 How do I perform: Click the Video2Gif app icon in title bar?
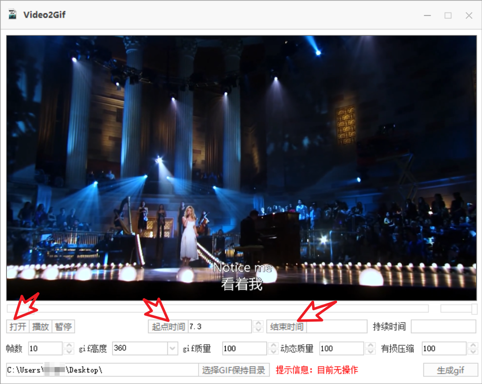click(x=12, y=14)
